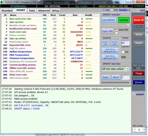Click the red health dot for Reported UNC error
Viewport: 148px width, 136px height.
click(x=86, y=45)
